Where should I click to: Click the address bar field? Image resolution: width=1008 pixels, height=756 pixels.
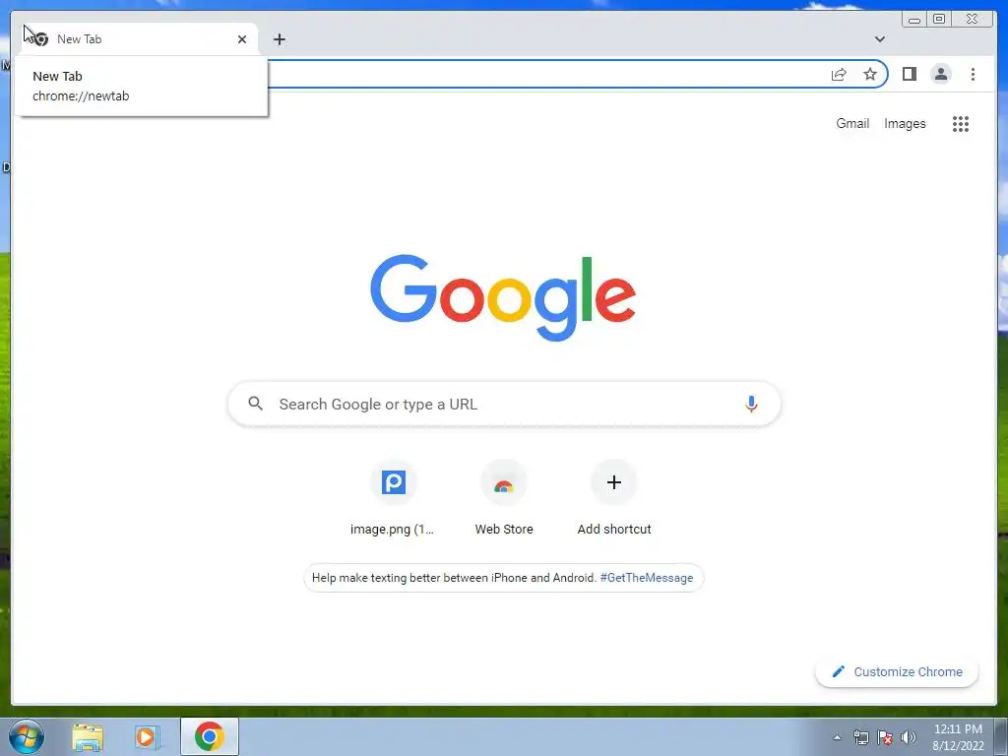[546, 74]
